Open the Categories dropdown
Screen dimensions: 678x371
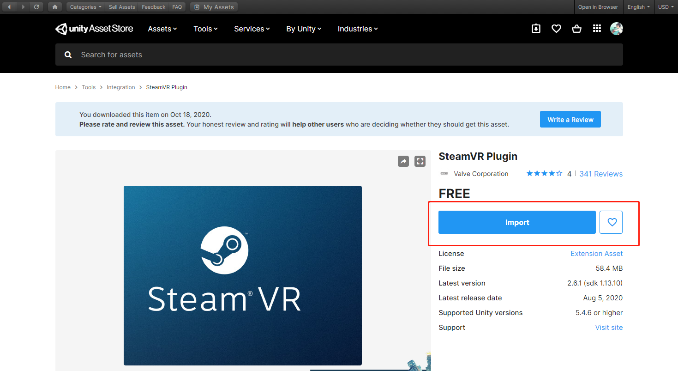[85, 7]
